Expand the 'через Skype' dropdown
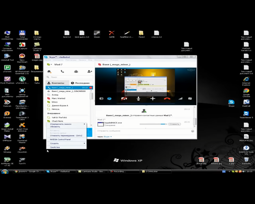Screen dimensions: 255x204 click(x=108, y=137)
